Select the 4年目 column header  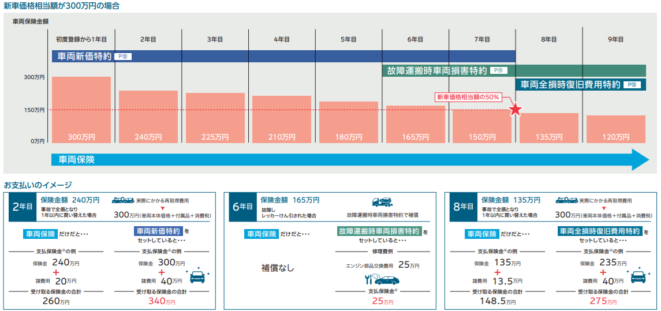click(282, 39)
